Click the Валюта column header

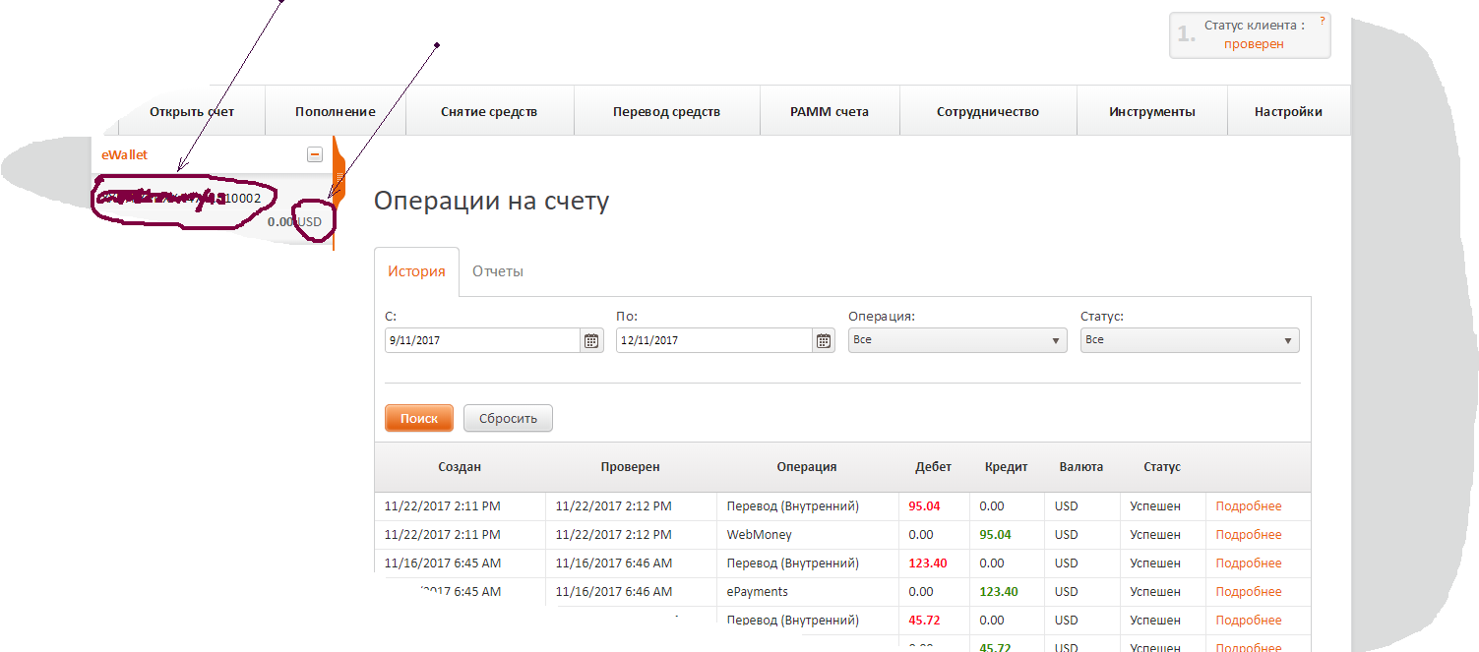pyautogui.click(x=1080, y=467)
